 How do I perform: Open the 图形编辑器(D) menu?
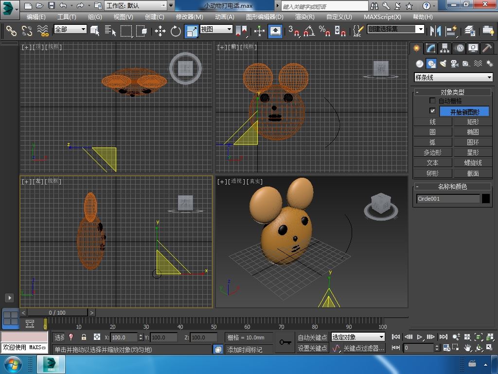click(x=265, y=17)
